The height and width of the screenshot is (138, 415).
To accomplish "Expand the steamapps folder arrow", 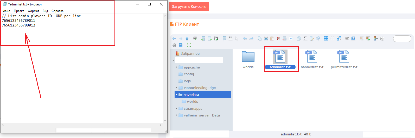I will coord(176,108).
